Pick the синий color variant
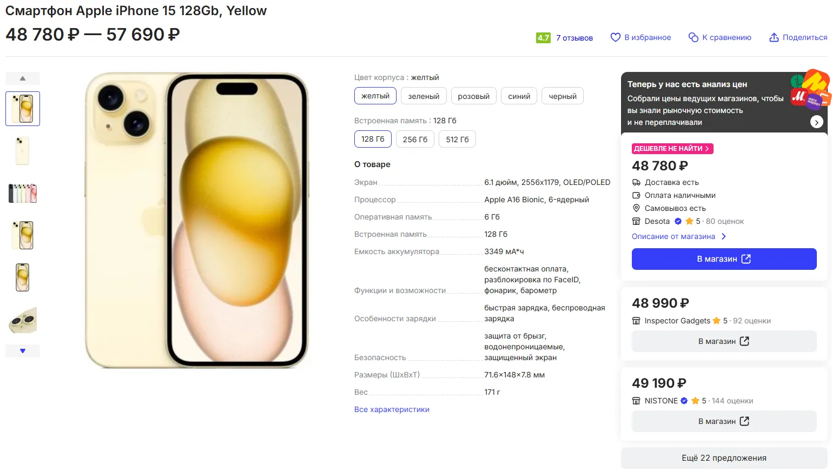 [x=519, y=96]
